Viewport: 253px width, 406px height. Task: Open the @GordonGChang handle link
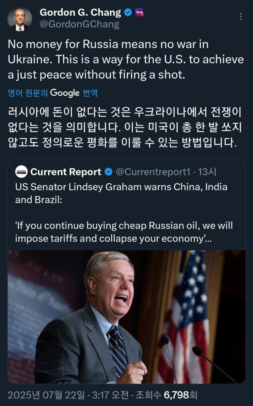[x=80, y=24]
